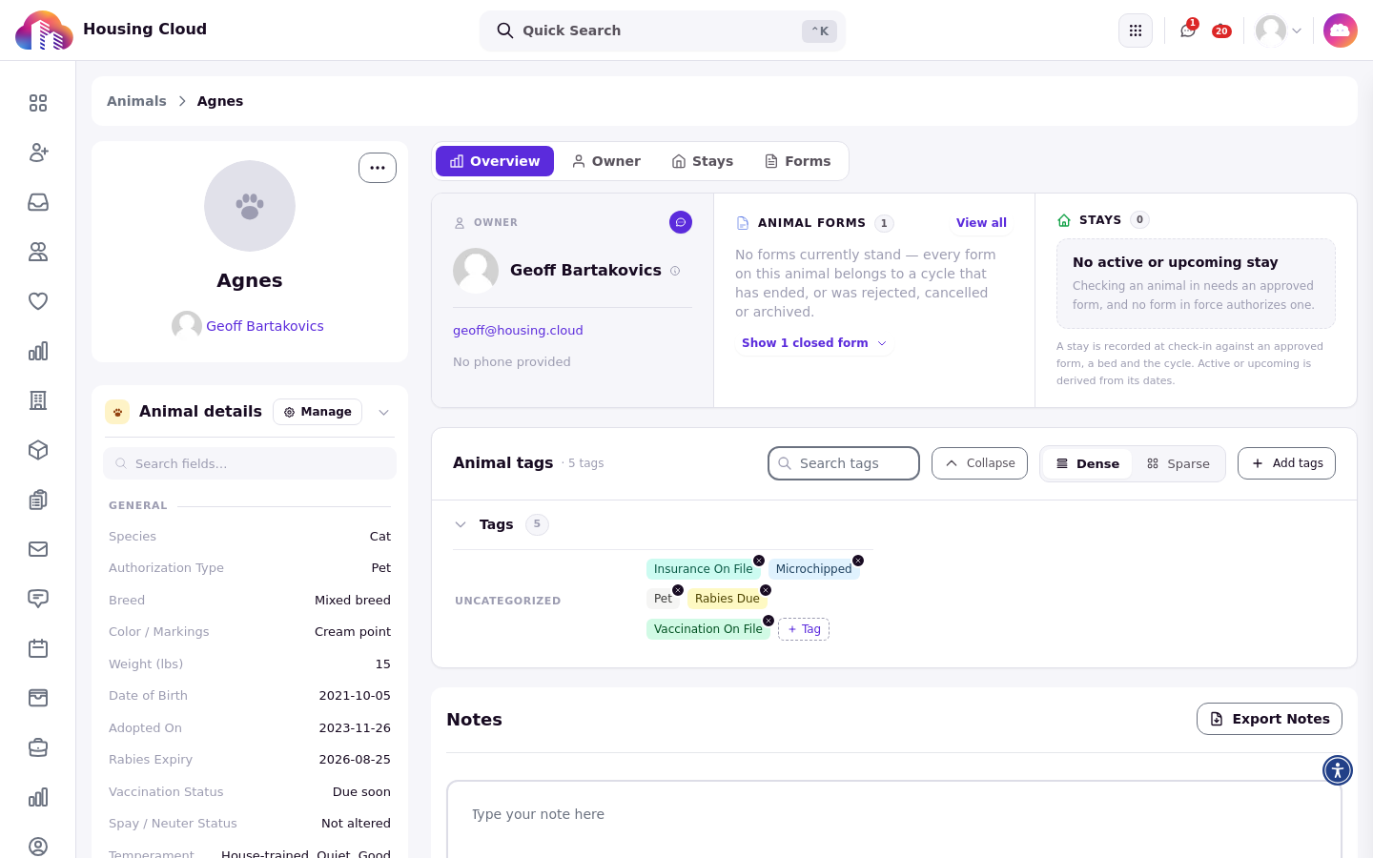Remove the Vaccination On File tag
This screenshot has height=858, width=1373.
[x=768, y=621]
